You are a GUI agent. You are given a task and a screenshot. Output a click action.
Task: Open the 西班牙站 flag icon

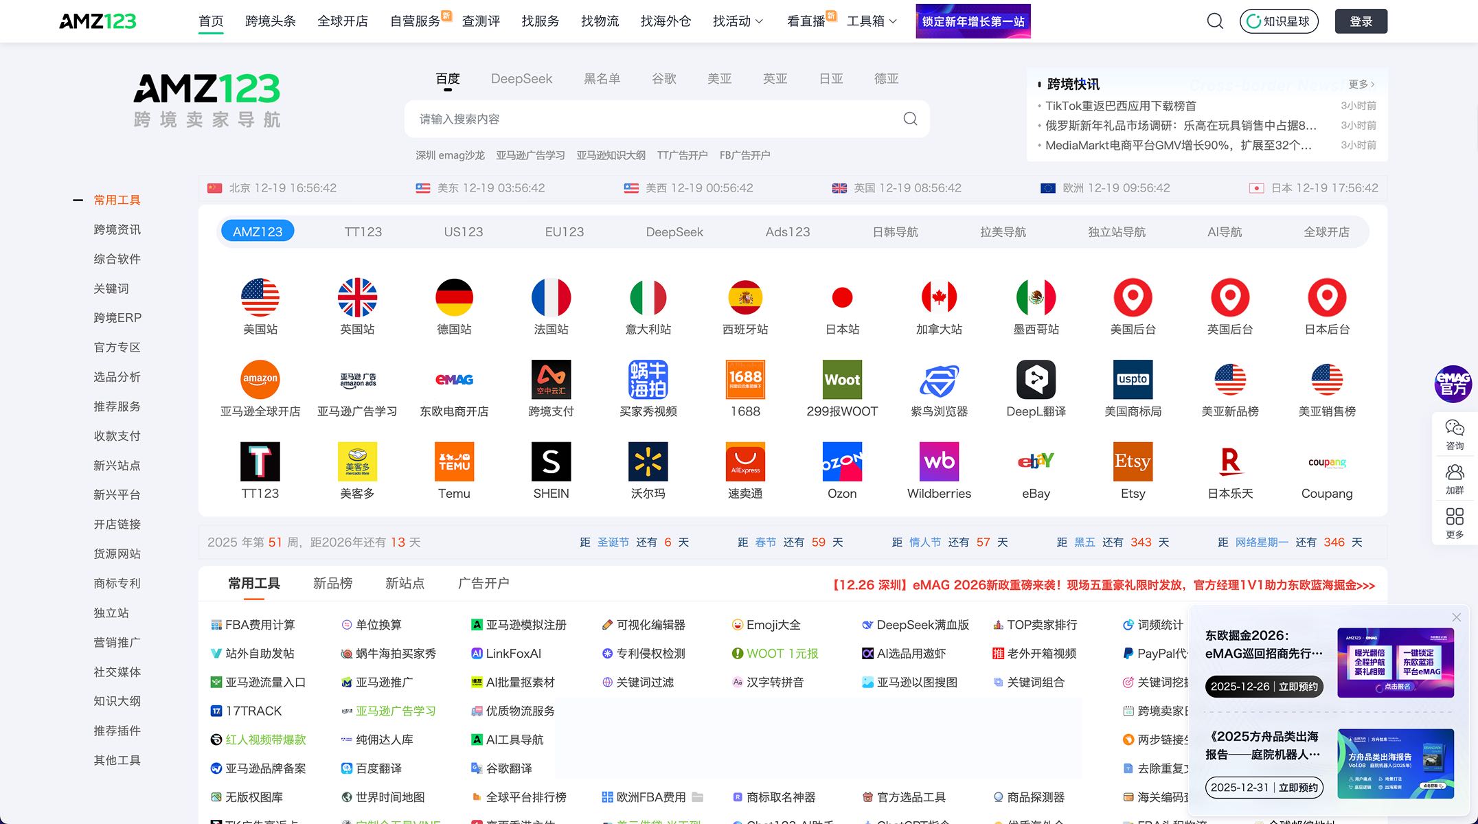(745, 297)
